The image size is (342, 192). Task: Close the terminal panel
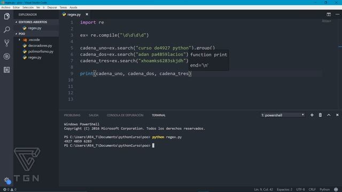pos(337,115)
